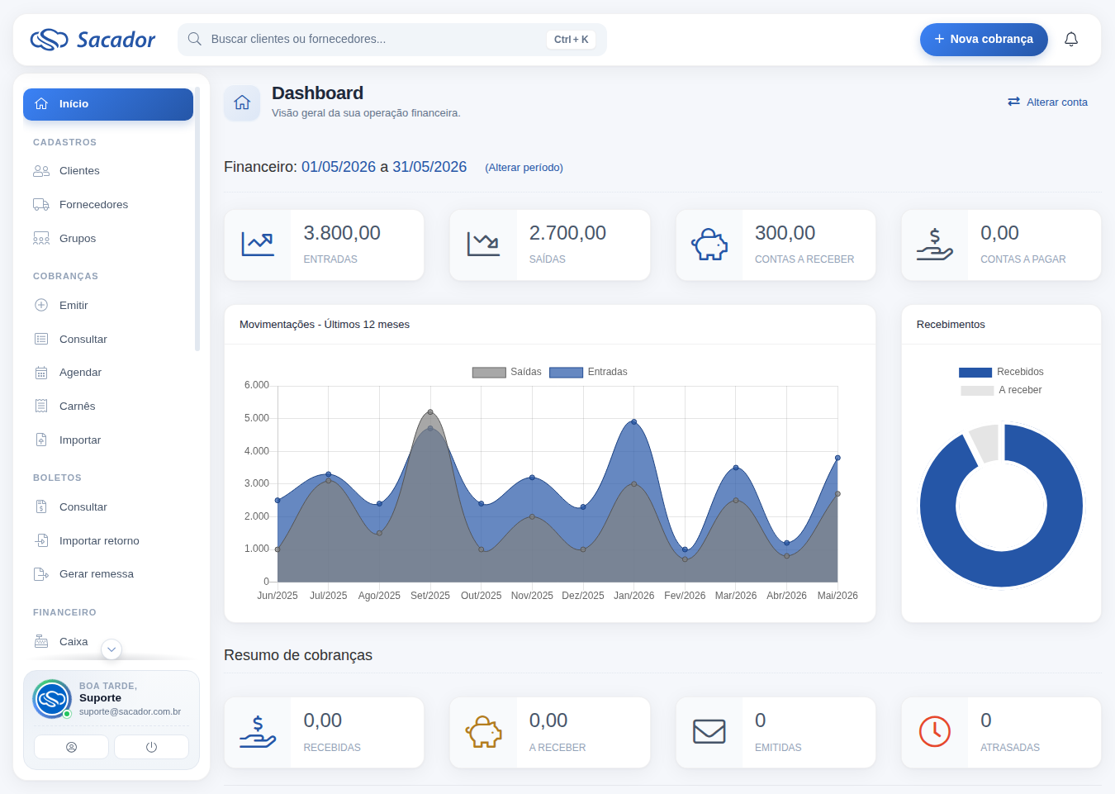1115x794 pixels.
Task: Click the Contas a Receber piggy bank icon
Action: click(x=709, y=245)
